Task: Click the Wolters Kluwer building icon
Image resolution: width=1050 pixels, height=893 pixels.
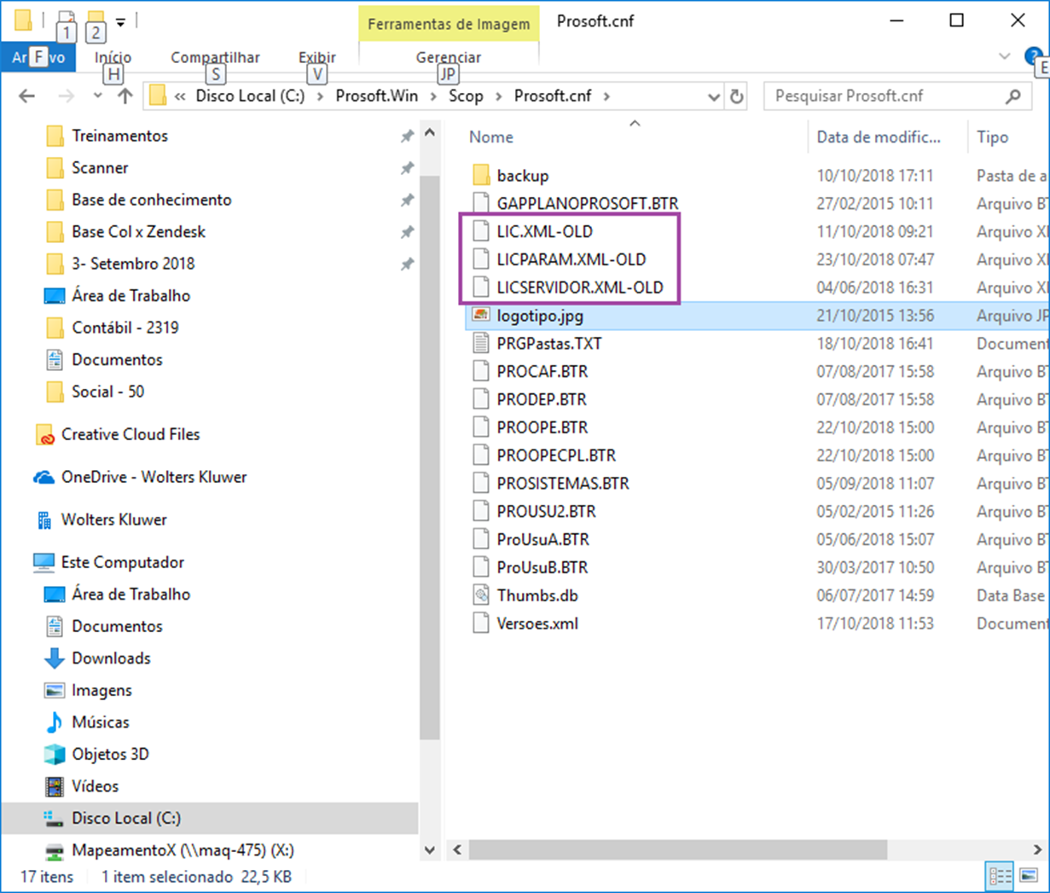Action: 44,520
